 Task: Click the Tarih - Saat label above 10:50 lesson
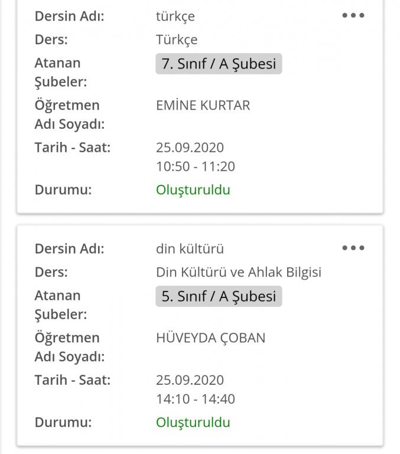click(72, 147)
